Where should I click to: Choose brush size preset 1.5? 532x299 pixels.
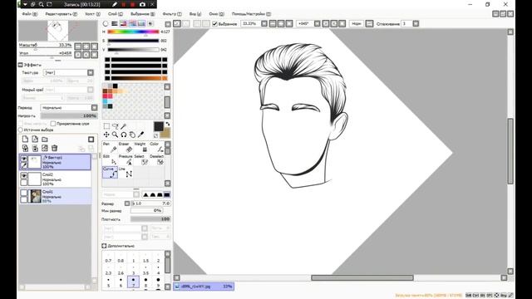coord(146,257)
